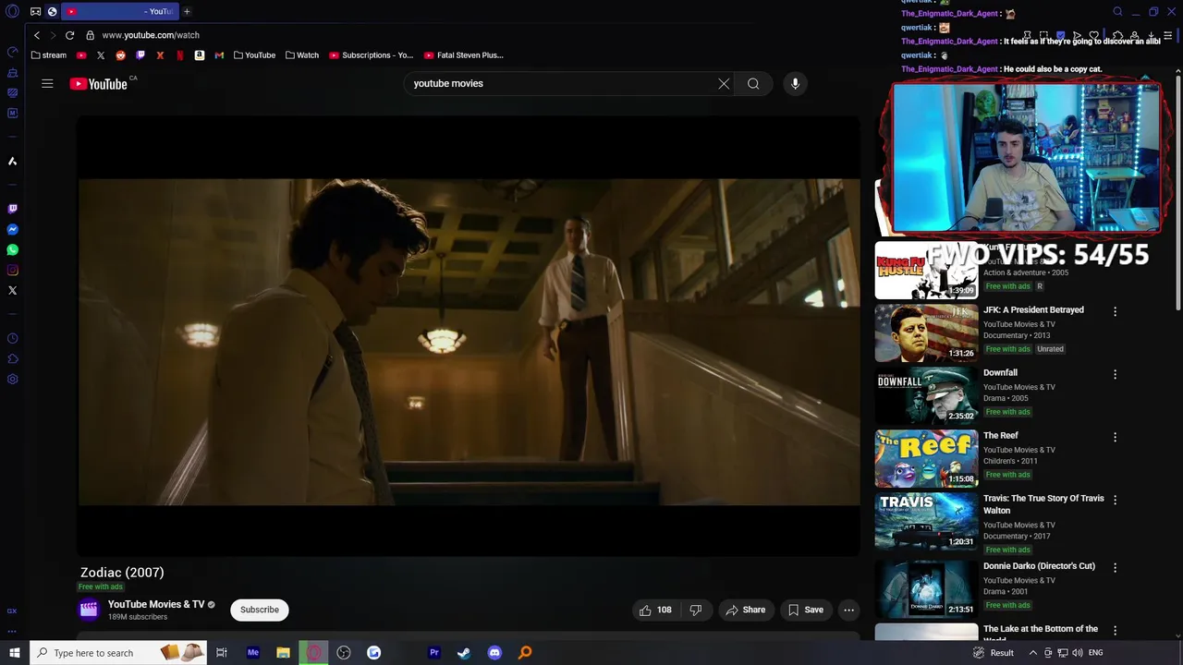1183x665 pixels.
Task: Open Twitch in the Opera sidebar
Action: (x=12, y=209)
